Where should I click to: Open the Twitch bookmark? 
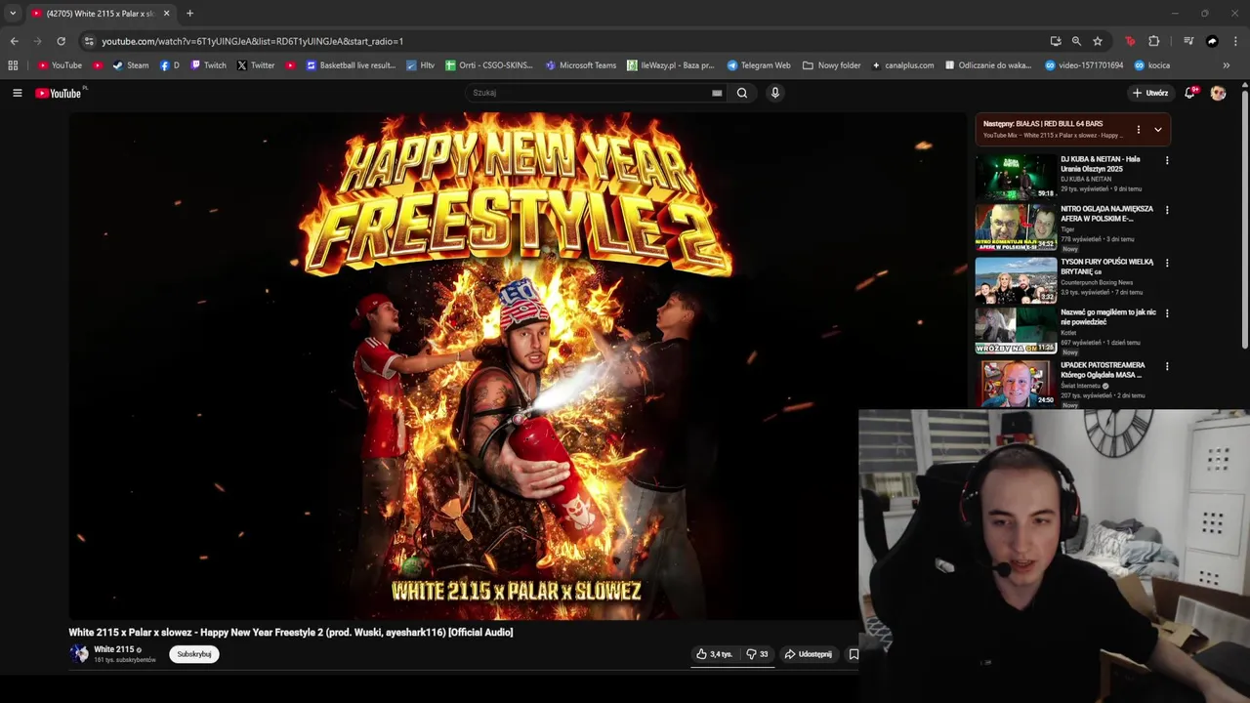(x=209, y=65)
